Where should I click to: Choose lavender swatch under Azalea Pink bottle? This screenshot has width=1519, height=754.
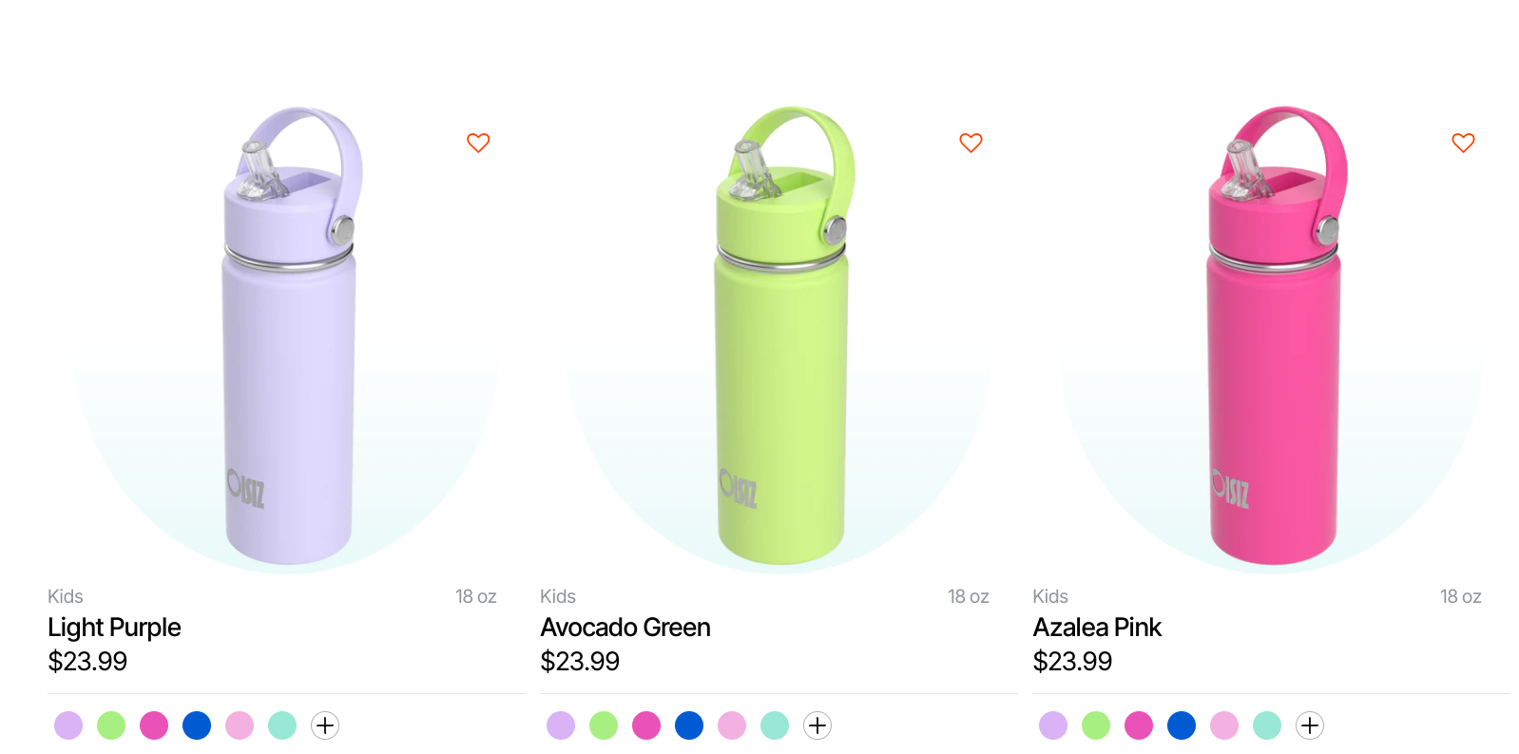(1053, 725)
